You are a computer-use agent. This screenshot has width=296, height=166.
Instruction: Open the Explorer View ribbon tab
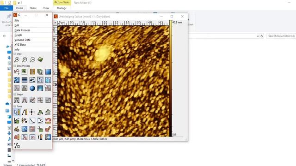click(x=46, y=8)
